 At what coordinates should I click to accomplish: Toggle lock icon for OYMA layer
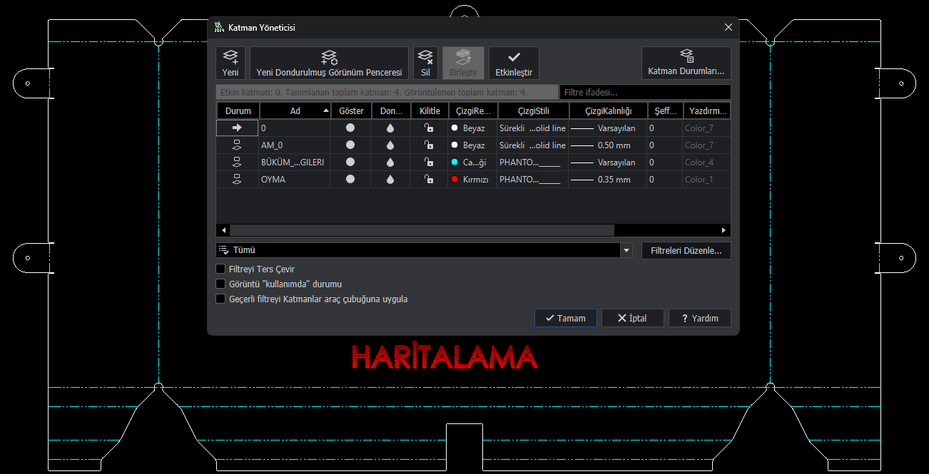click(x=429, y=180)
